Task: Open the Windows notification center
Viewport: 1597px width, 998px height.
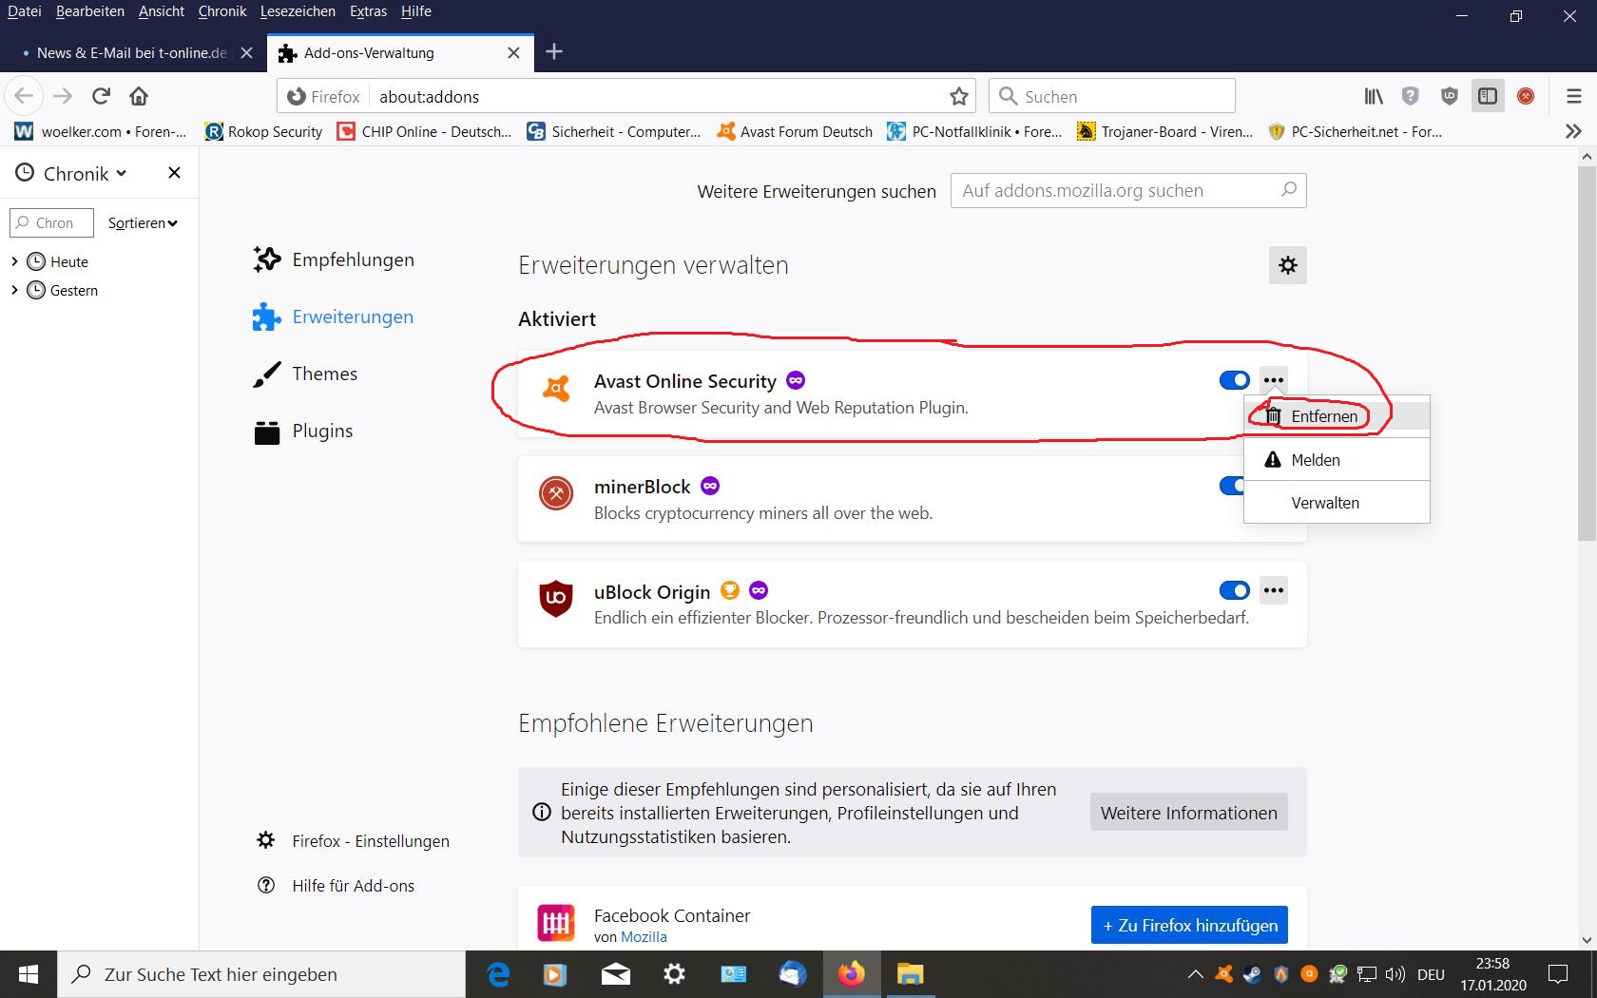Action: click(1558, 974)
